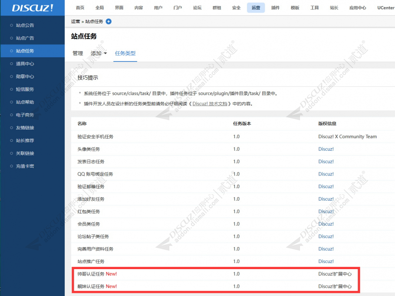Go to 友情链接 in sidebar
The image size is (395, 296).
[x=25, y=128]
